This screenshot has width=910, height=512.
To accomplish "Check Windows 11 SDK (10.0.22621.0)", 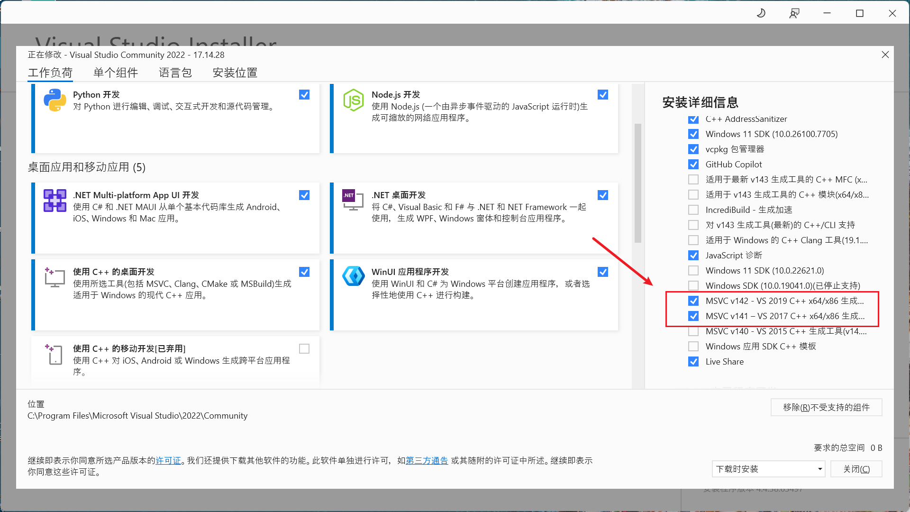I will [693, 271].
